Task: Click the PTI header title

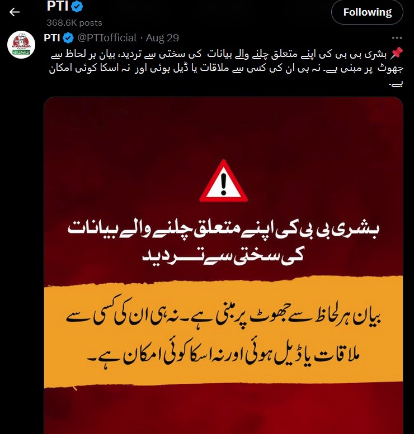Action: pyautogui.click(x=58, y=6)
